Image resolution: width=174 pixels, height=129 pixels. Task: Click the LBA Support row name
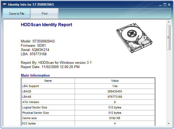[x=31, y=86]
